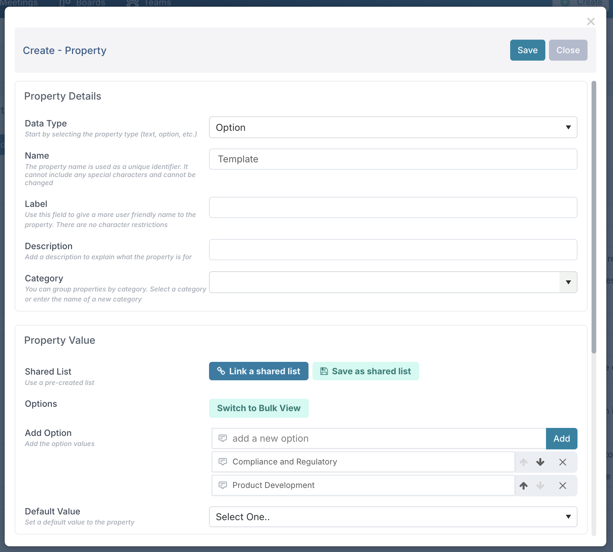Click the modal's vertical scrollbar
This screenshot has width=613, height=552.
(x=594, y=217)
